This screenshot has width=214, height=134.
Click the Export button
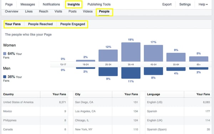coord(167,4)
